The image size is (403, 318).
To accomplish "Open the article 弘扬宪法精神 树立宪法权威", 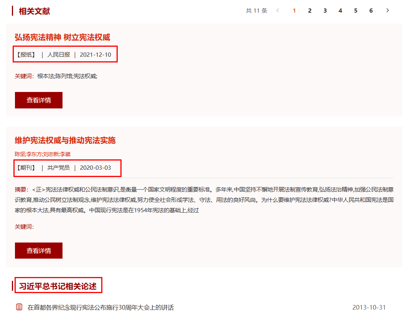I will (x=63, y=37).
